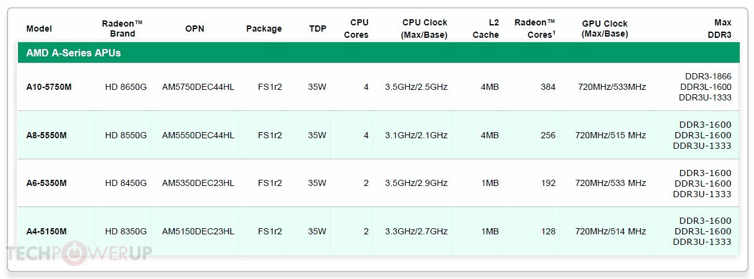Image resolution: width=754 pixels, height=279 pixels.
Task: Click the Radeon Cores column header
Action: click(535, 29)
